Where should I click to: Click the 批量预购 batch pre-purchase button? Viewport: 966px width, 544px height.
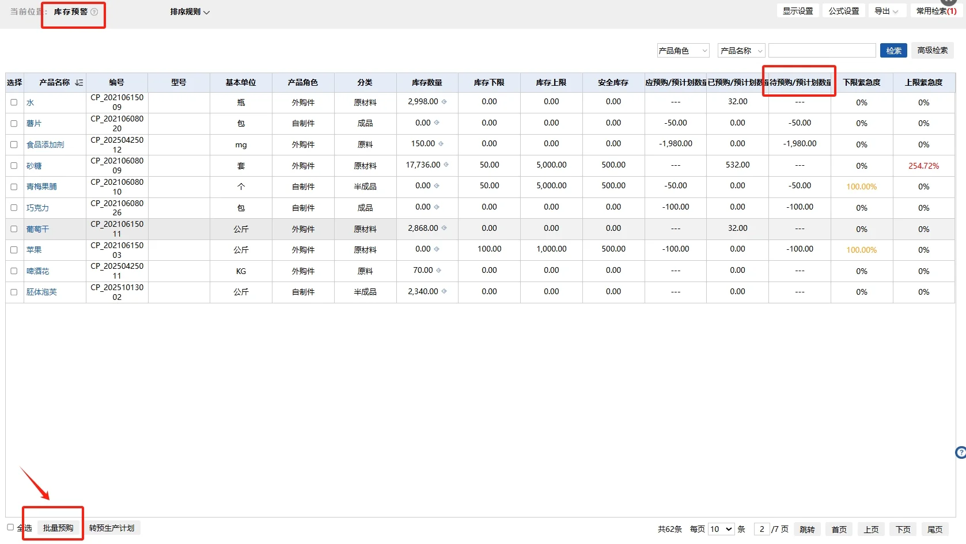[58, 528]
